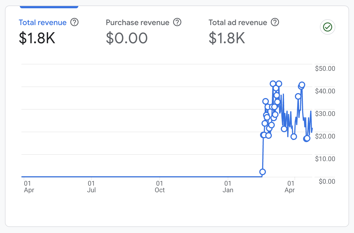This screenshot has height=233, width=354.
Task: Inspect the first data point circle on chart
Action: 262,172
